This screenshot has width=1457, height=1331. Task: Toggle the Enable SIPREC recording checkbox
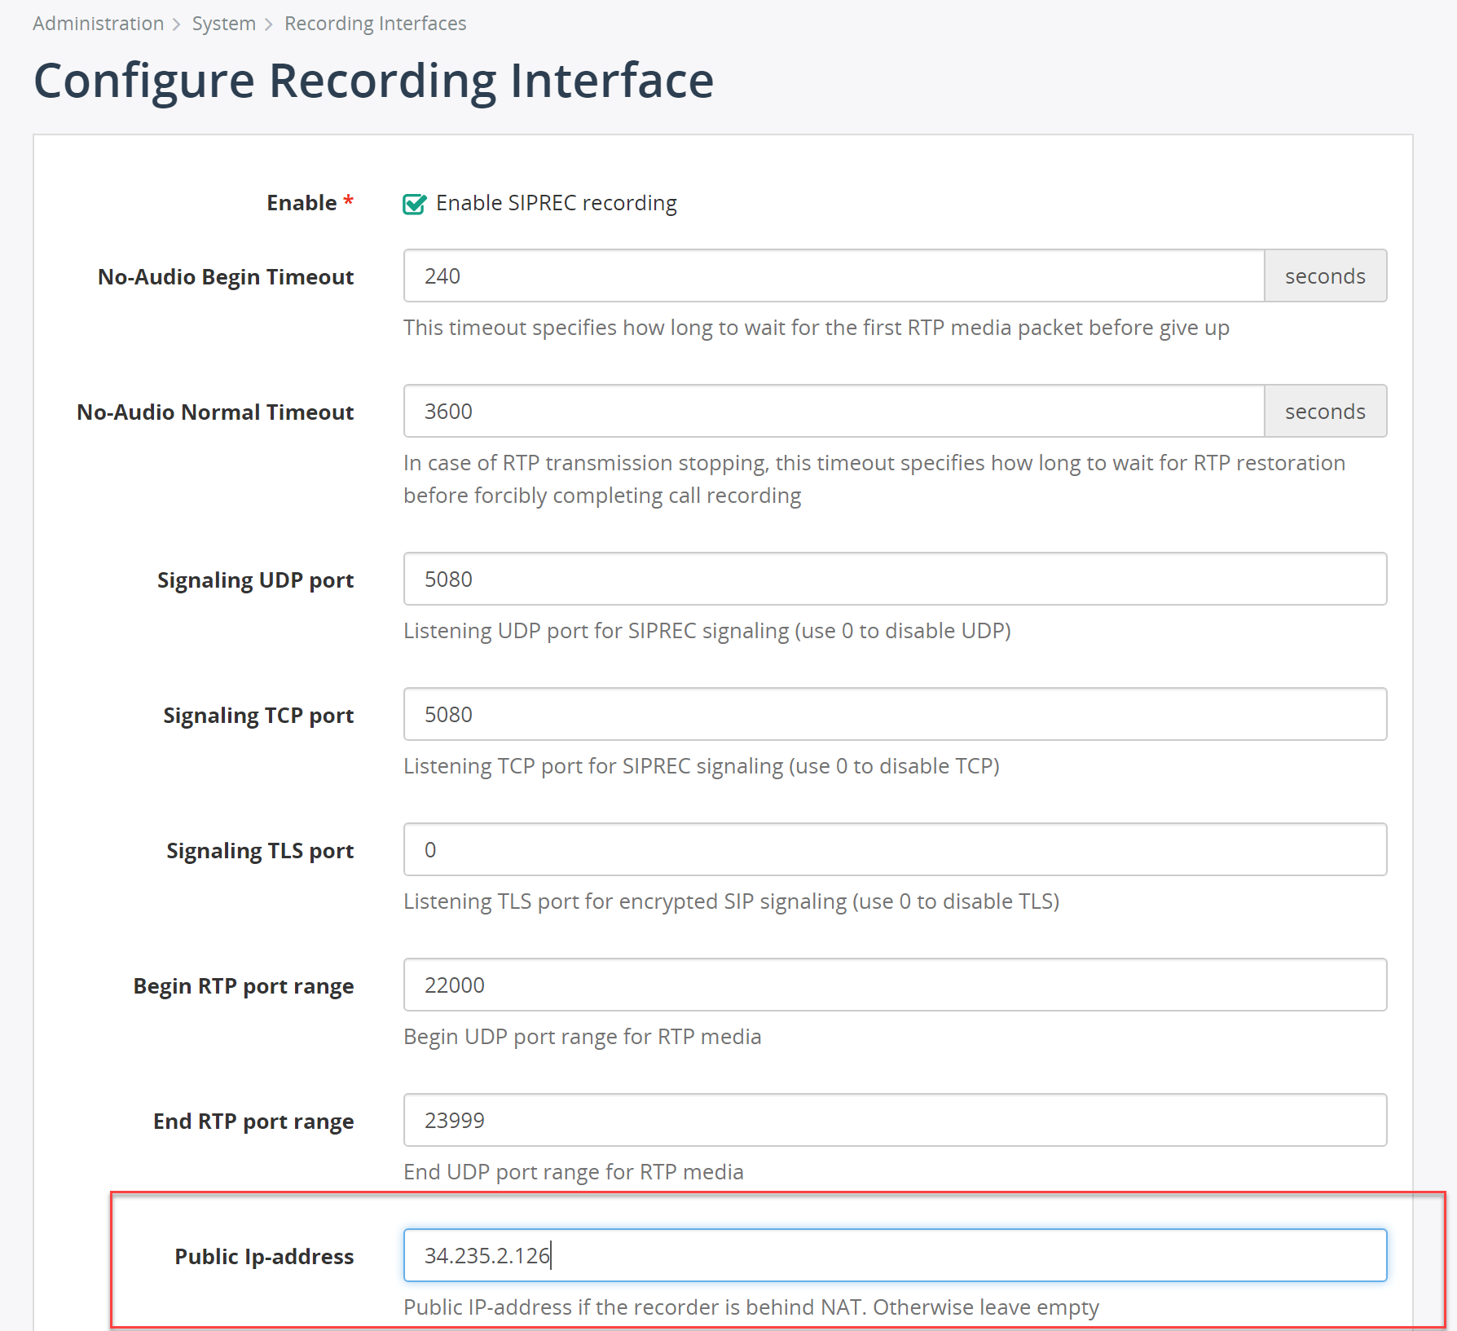414,204
